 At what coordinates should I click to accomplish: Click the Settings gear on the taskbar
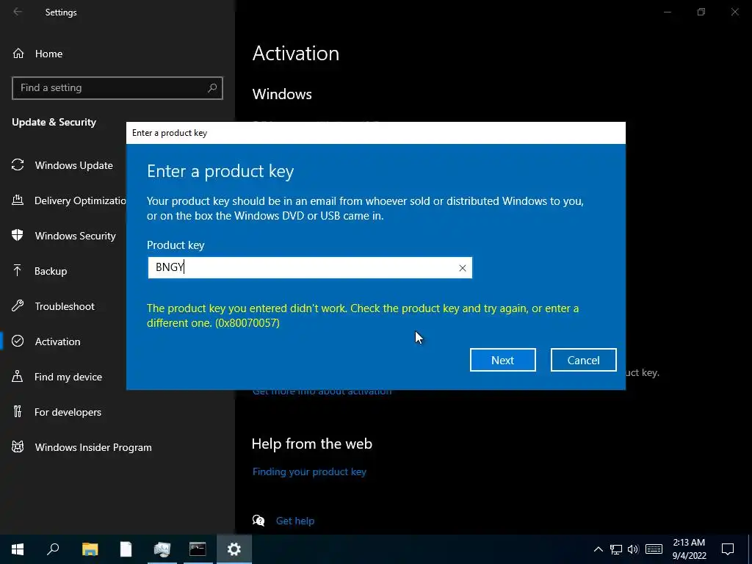[234, 549]
